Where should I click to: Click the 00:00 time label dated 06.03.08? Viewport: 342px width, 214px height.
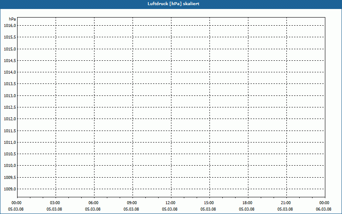tap(324, 203)
